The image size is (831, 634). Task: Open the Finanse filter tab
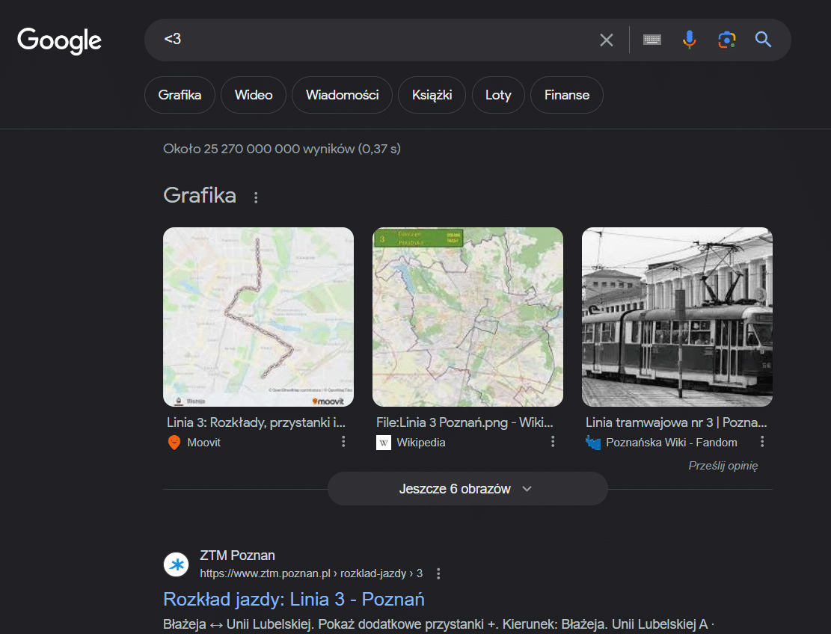pyautogui.click(x=566, y=95)
